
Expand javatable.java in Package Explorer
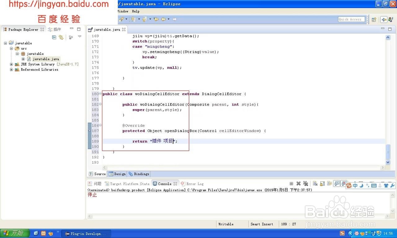click(23, 59)
